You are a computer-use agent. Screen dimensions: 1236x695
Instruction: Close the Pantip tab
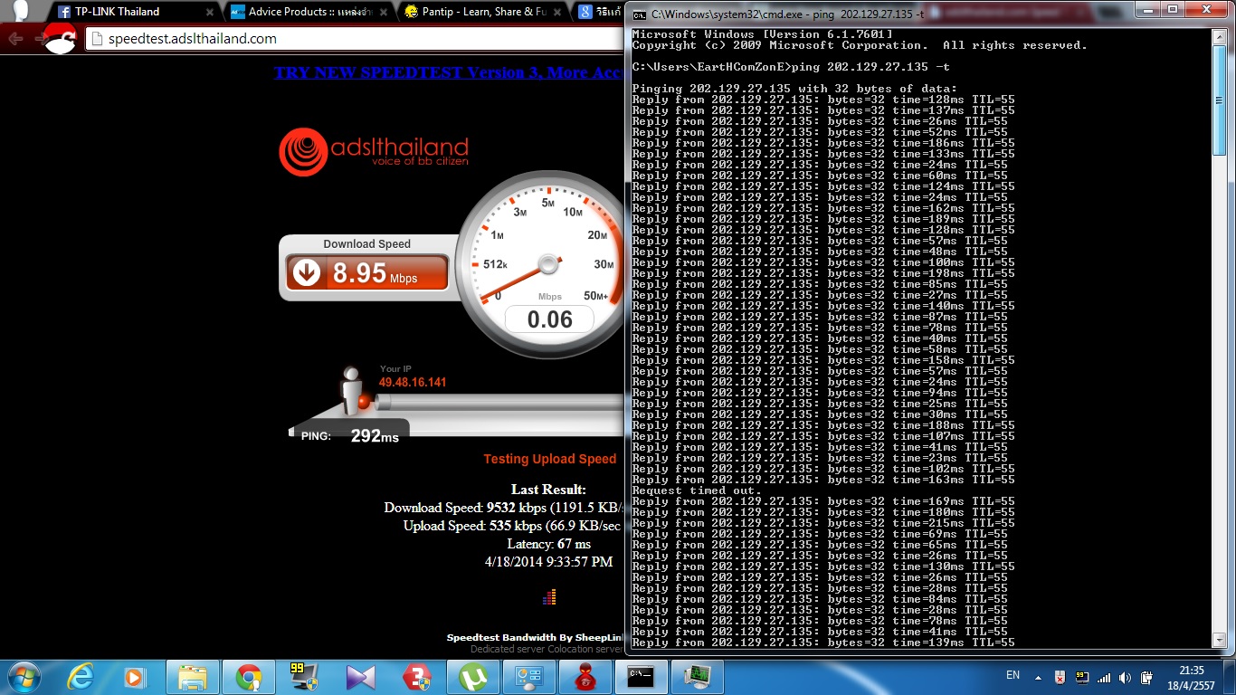[x=557, y=12]
